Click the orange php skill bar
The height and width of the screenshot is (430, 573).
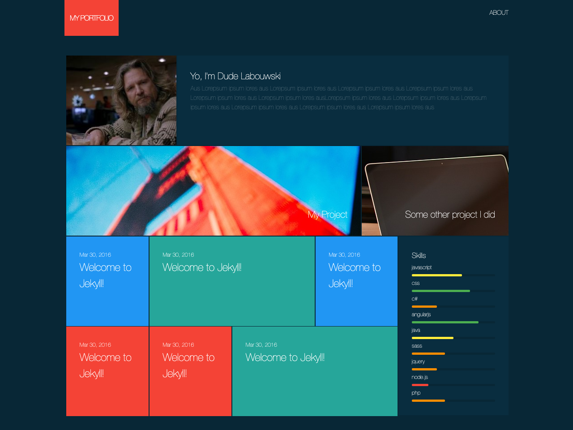[x=428, y=400]
